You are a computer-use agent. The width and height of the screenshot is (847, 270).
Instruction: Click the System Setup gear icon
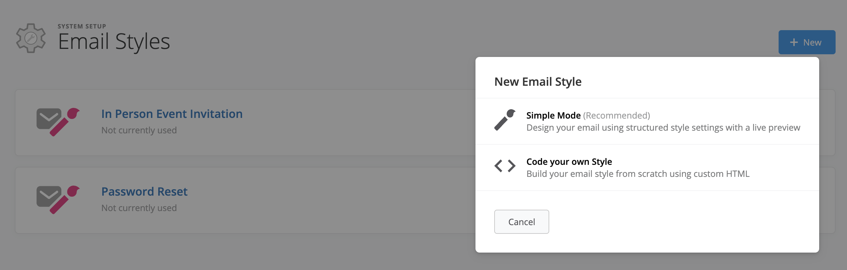[x=31, y=38]
